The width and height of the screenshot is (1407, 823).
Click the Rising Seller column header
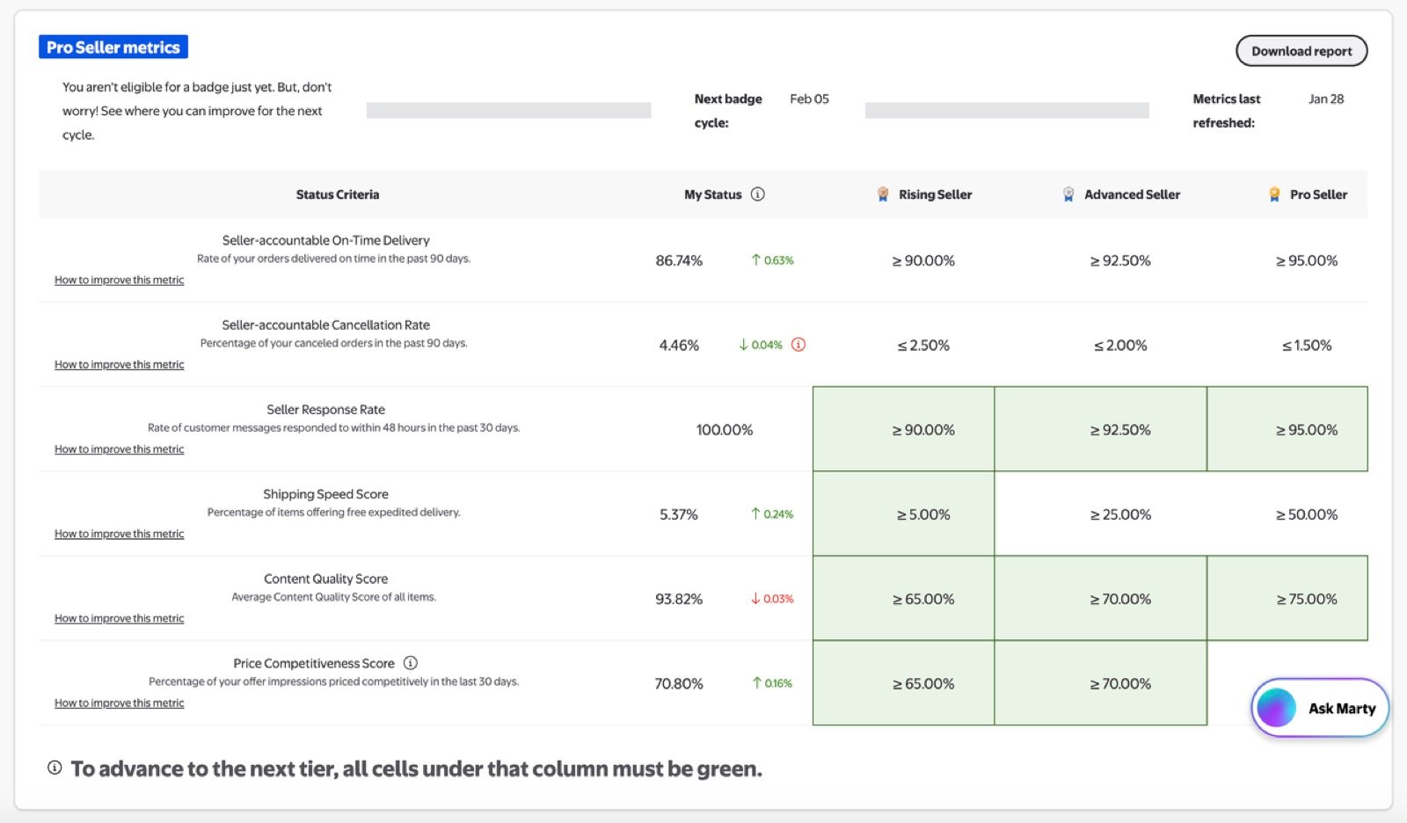tap(935, 194)
